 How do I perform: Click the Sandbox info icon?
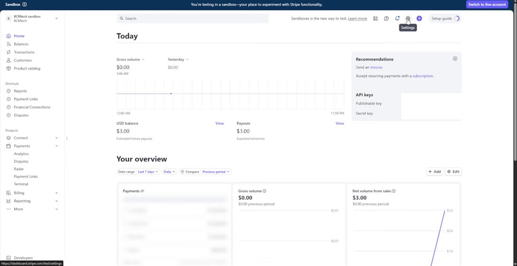(x=25, y=4)
